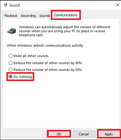Image resolution: width=121 pixels, height=140 pixels.
Task: Click the Sound speaker icon in title bar
Action: pos(5,5)
